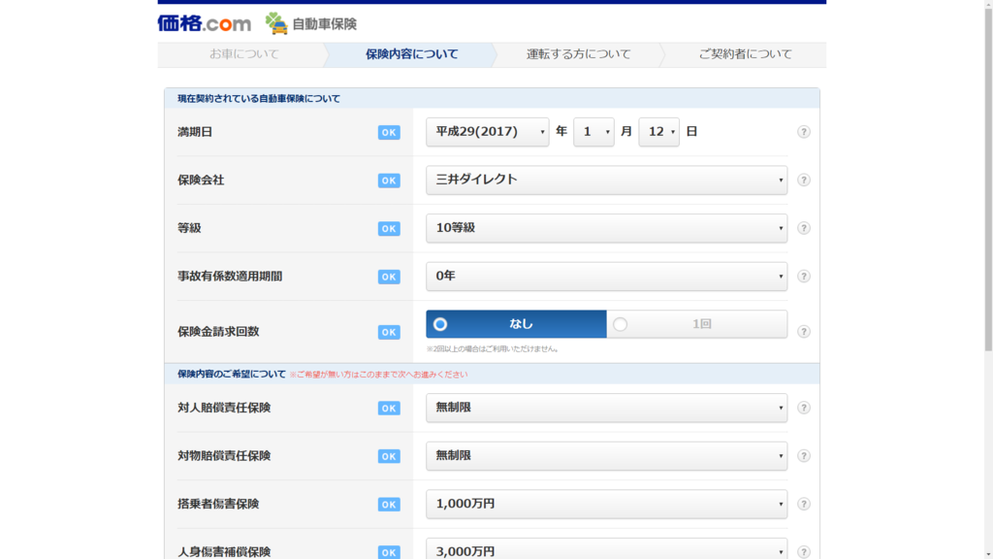Open help icon for 事故有係数適用期間
This screenshot has width=993, height=559.
(x=804, y=277)
